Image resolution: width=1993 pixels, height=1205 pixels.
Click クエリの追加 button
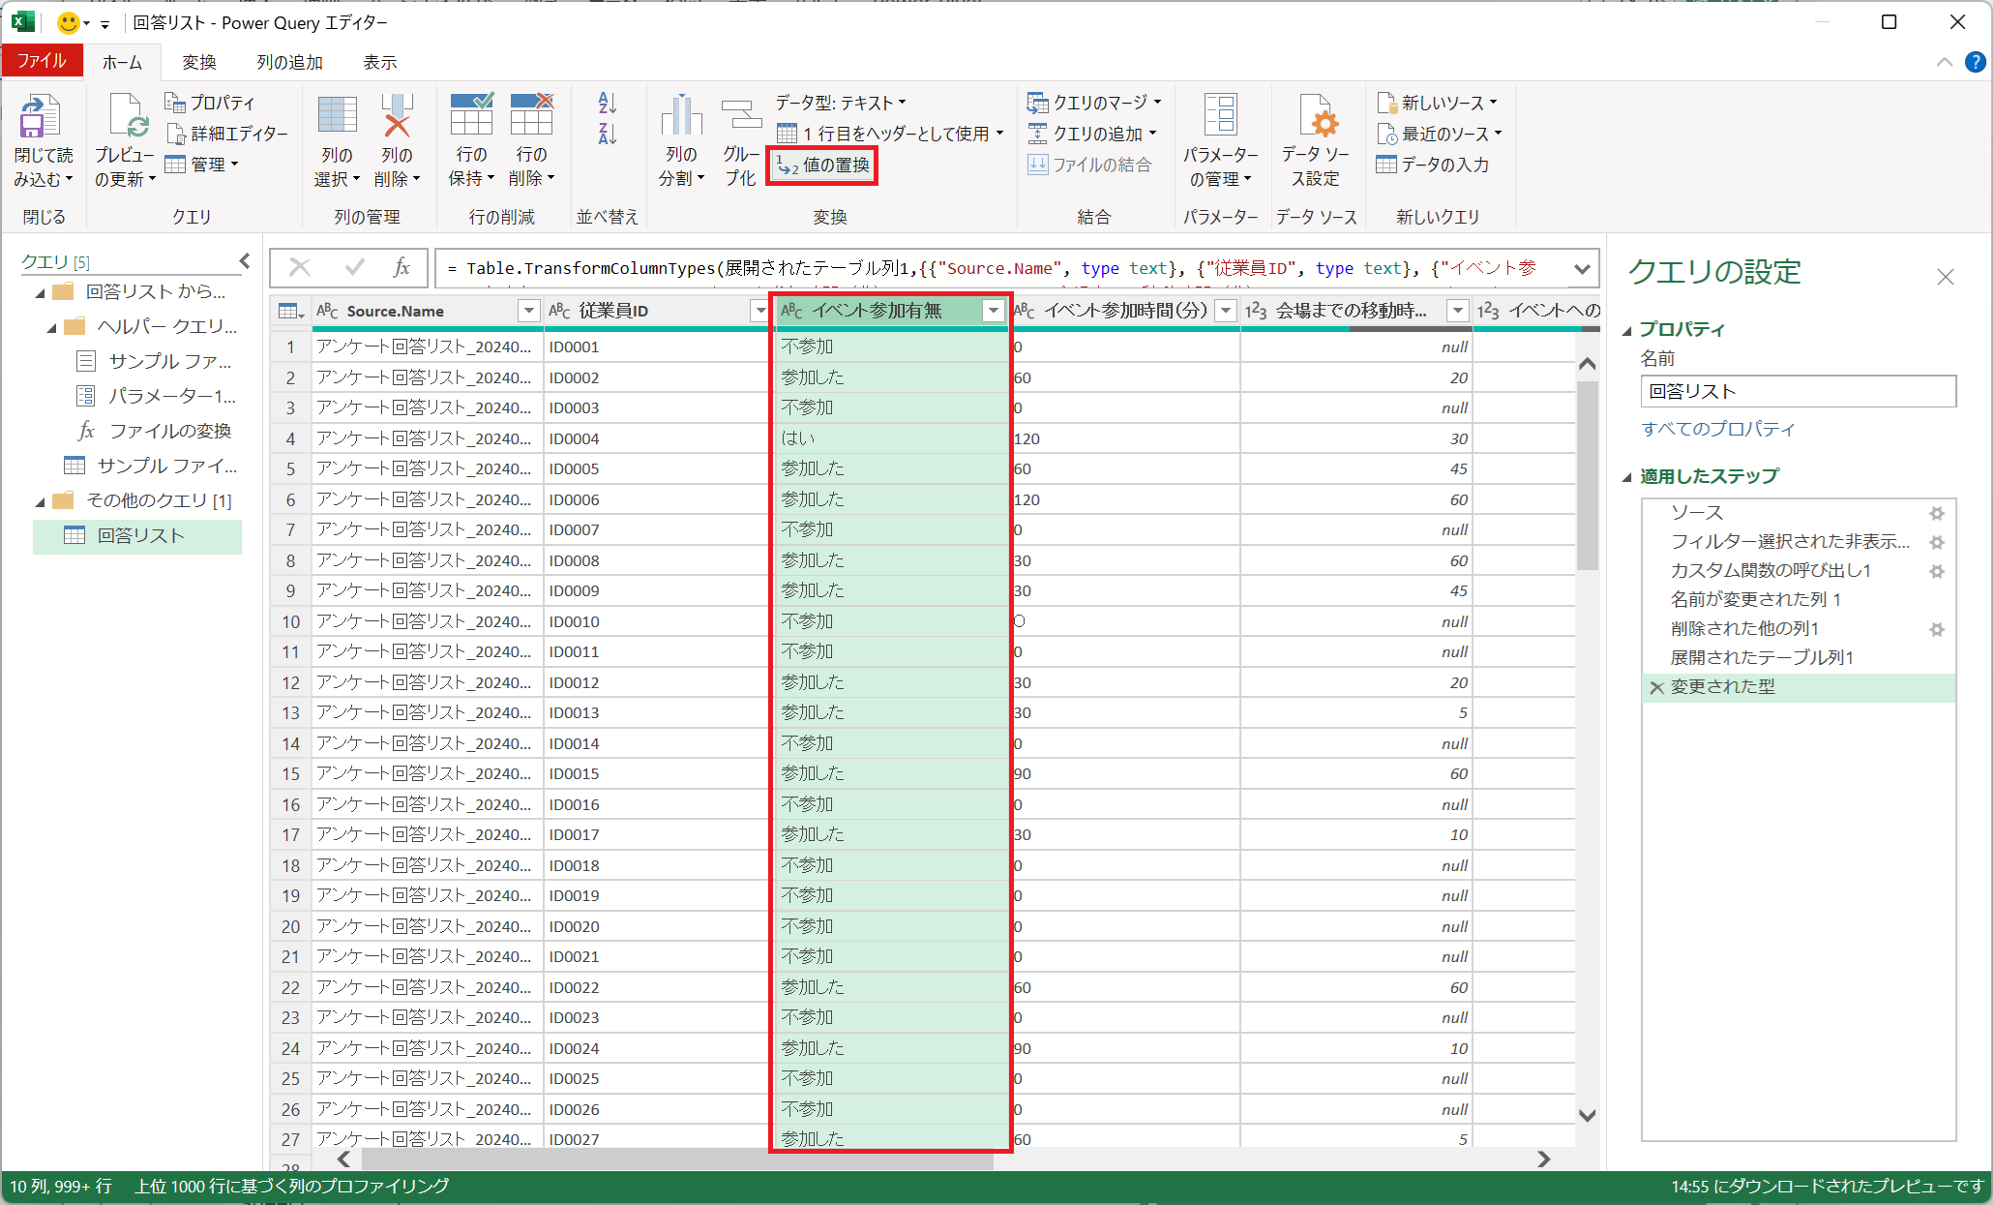[x=1092, y=134]
